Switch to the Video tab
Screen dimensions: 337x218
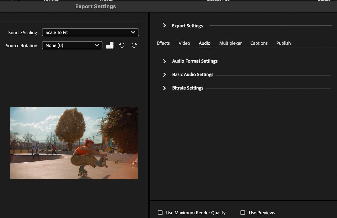point(184,43)
